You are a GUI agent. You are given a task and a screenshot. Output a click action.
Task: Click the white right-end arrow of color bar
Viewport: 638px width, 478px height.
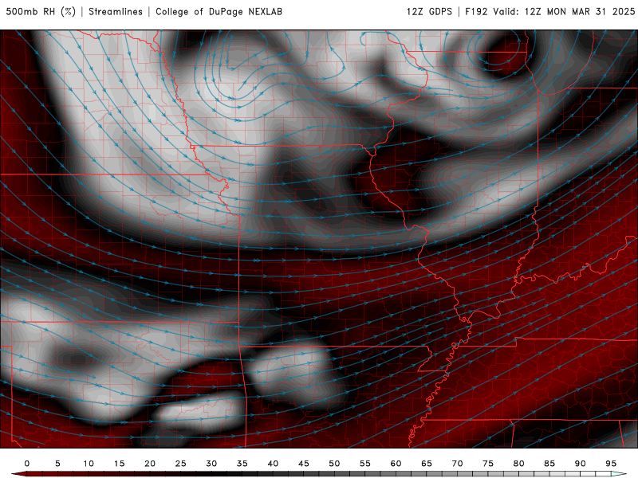click(x=619, y=474)
